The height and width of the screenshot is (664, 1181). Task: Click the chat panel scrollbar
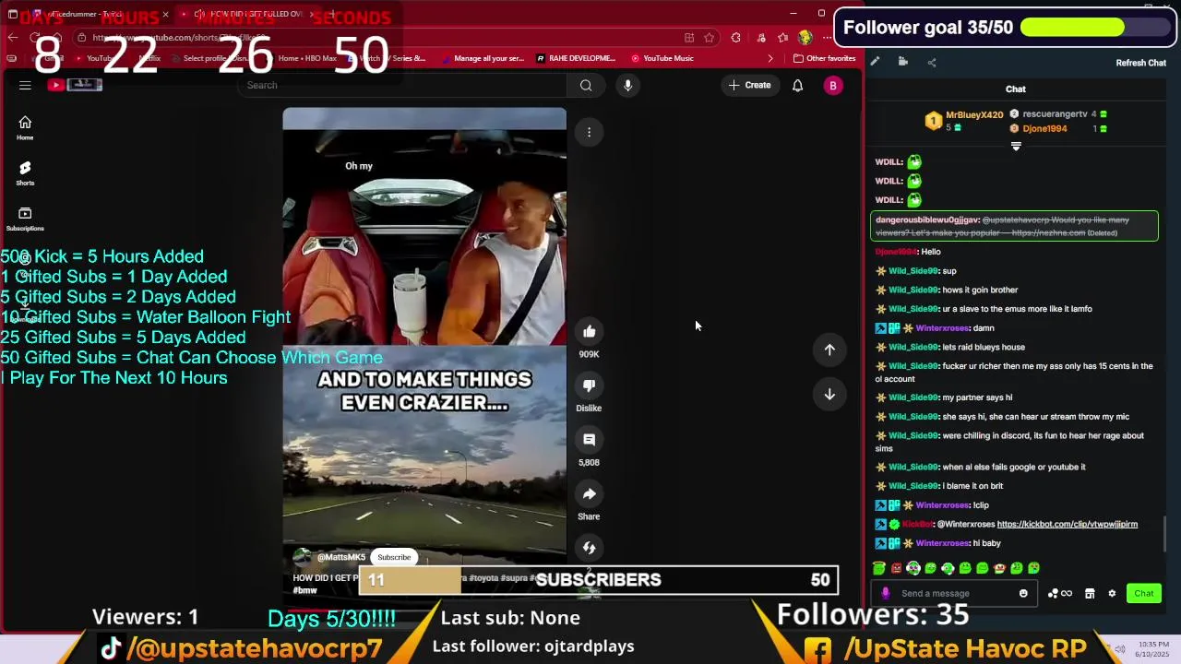(x=1165, y=533)
